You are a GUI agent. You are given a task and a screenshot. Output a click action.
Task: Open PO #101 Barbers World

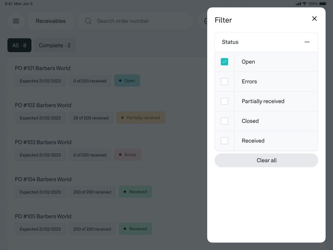coord(107,76)
